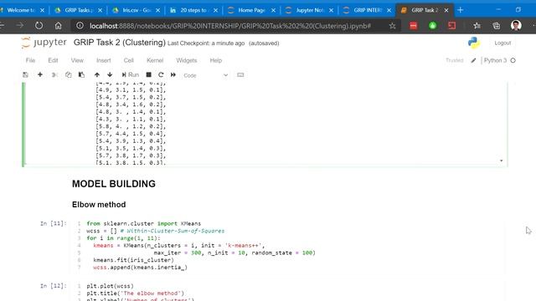536x301 pixels.
Task: Switch to the Iris.csv tab
Action: [137, 10]
